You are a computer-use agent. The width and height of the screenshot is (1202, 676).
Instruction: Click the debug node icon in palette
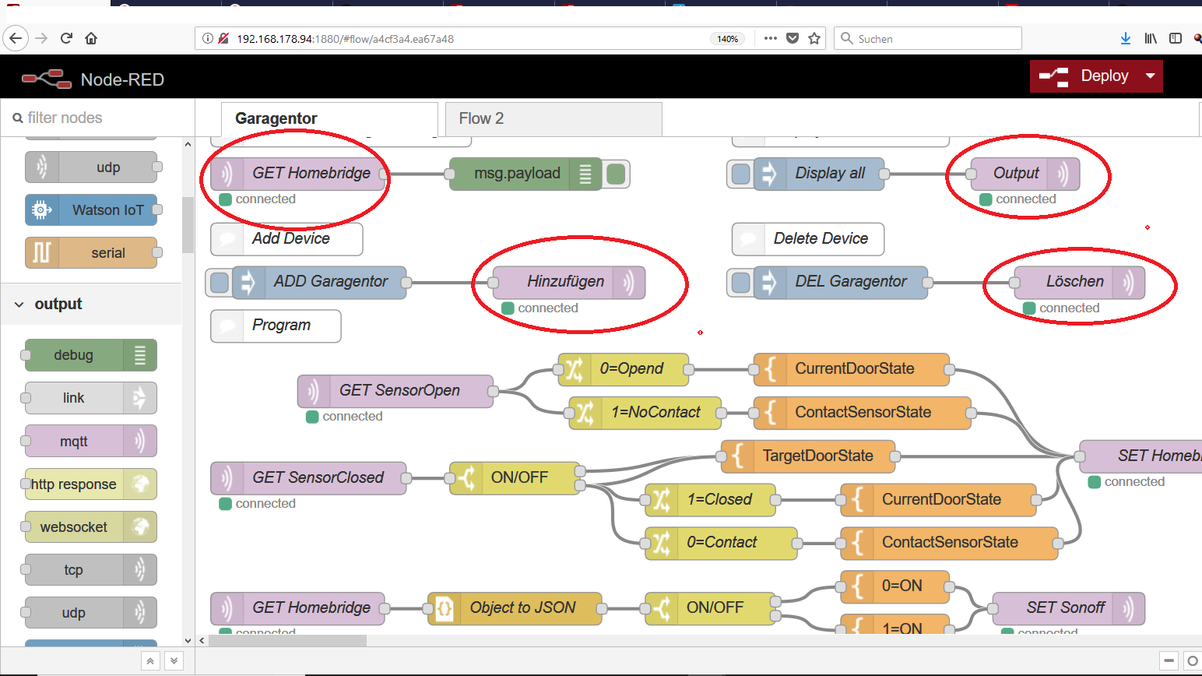[140, 355]
